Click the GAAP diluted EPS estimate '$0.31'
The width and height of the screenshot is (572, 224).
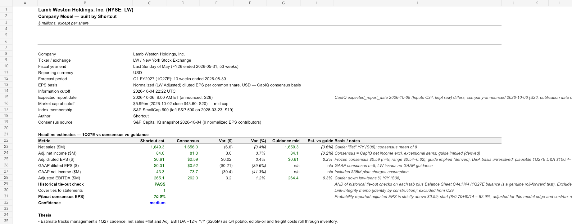pos(159,166)
